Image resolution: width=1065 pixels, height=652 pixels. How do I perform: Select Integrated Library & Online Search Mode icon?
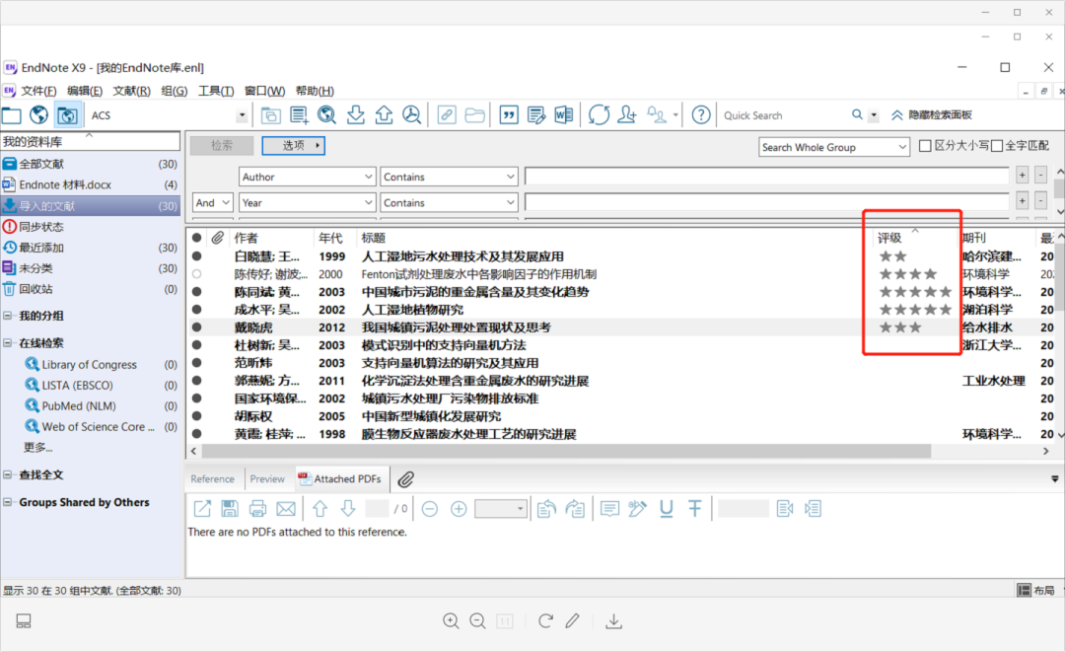click(67, 115)
